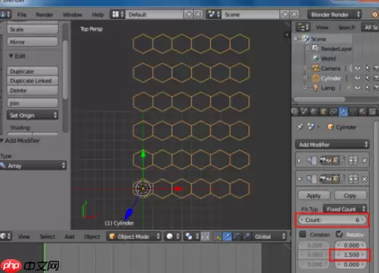The image size is (379, 273).
Task: Collapse the expanded second modifier panel
Action: [x=300, y=179]
